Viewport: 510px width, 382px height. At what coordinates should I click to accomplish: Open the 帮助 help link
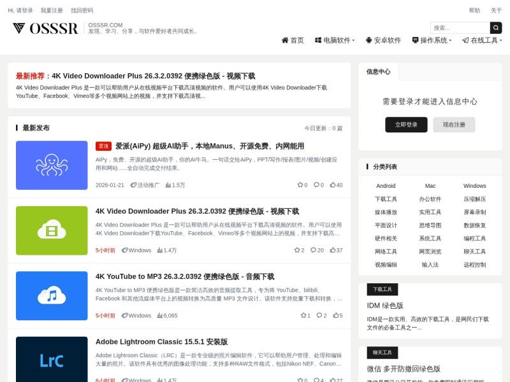point(474,10)
